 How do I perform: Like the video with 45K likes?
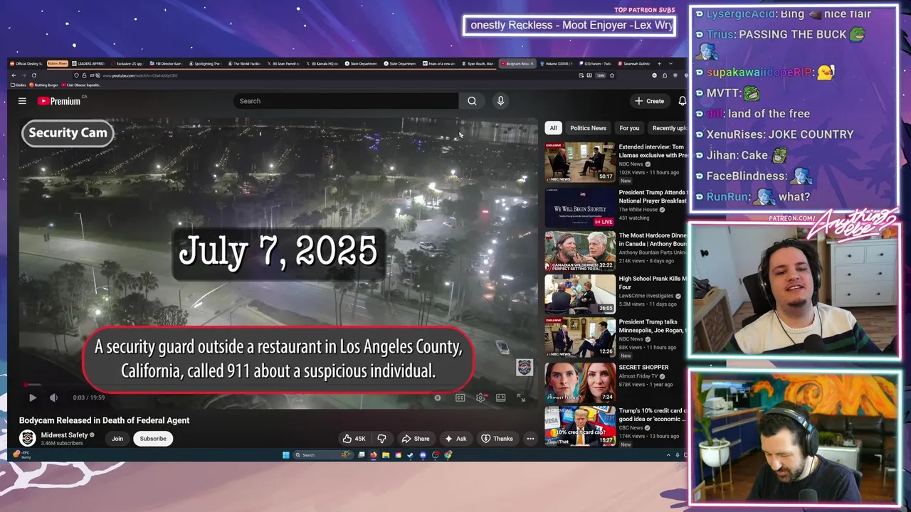[354, 439]
